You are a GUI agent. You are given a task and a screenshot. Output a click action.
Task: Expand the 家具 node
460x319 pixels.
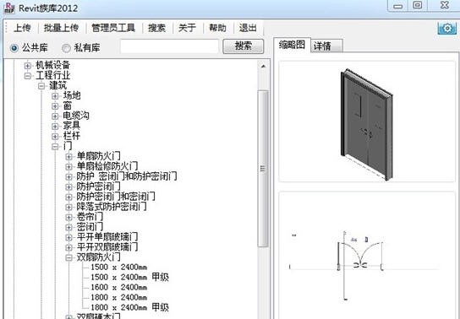55,126
